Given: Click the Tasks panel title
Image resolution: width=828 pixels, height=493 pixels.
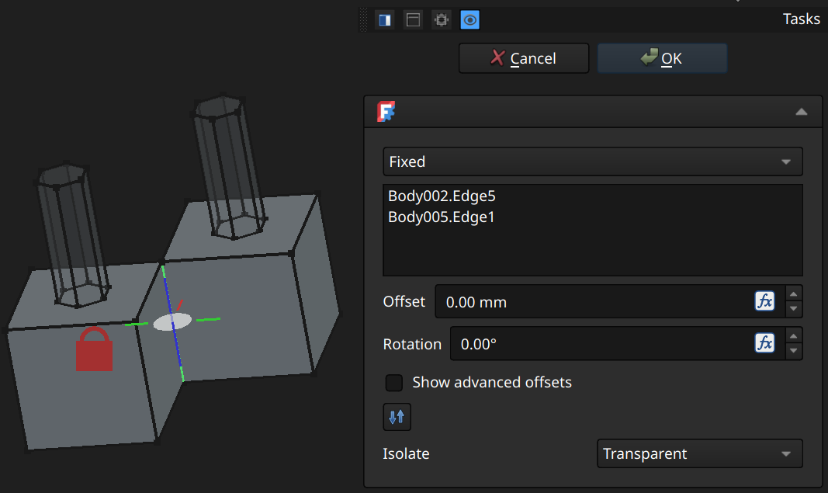Looking at the screenshot, I should click(x=801, y=19).
